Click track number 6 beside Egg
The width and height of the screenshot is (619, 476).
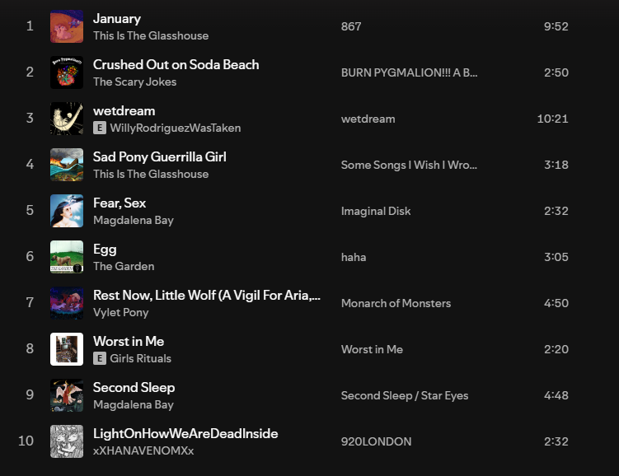point(30,257)
